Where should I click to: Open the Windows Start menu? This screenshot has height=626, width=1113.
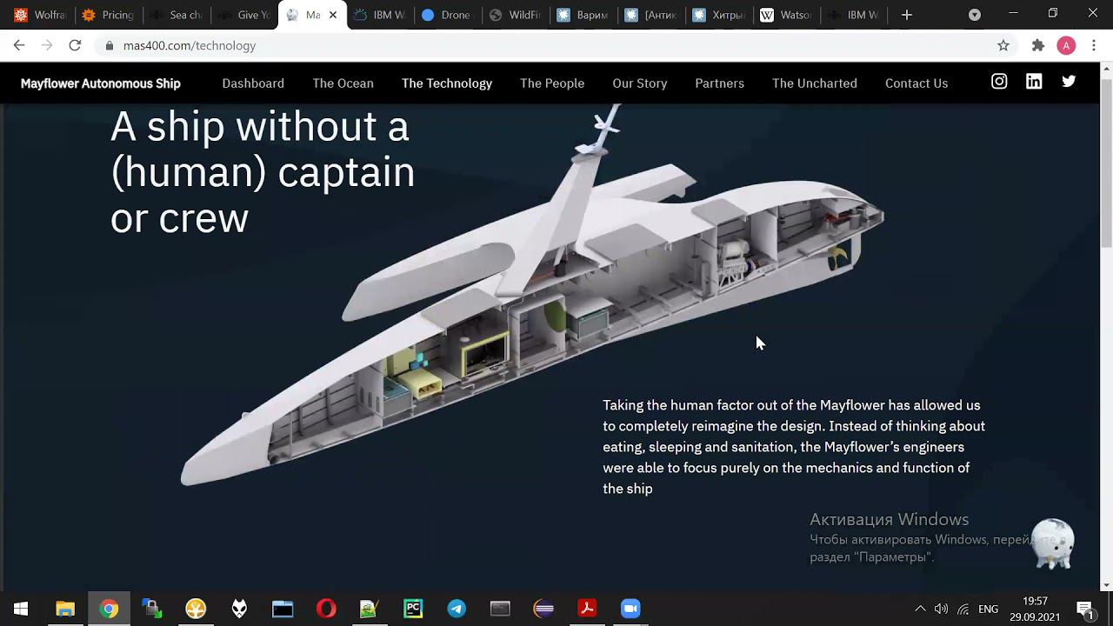[x=21, y=609]
